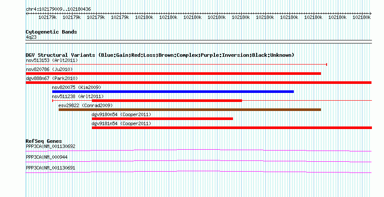The image size is (384, 197).
Task: Click the dgv9180n54 (Cooper2011) label
Action: tap(122, 114)
